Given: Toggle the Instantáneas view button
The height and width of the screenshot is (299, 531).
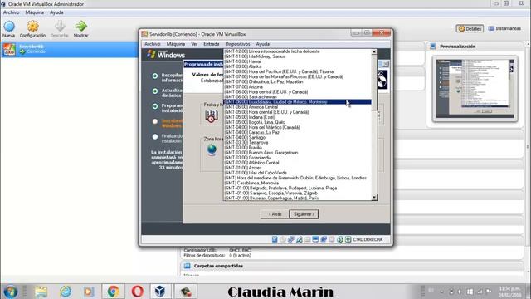Looking at the screenshot, I should 504,28.
